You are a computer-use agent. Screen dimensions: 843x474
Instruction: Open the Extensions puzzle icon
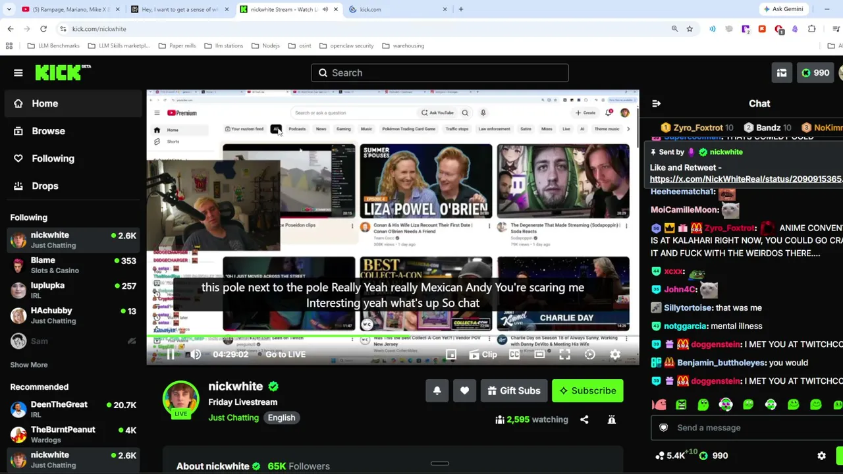click(x=811, y=29)
